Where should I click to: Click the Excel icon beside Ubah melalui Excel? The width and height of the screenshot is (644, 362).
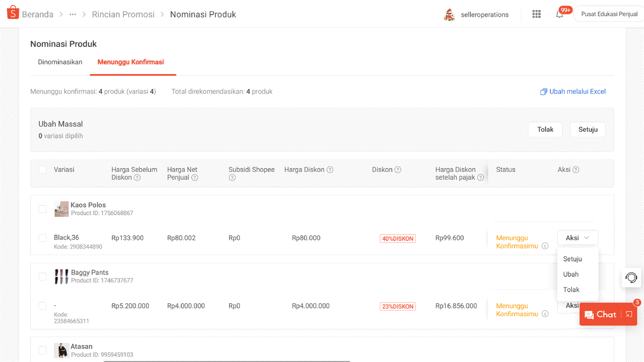click(x=544, y=91)
